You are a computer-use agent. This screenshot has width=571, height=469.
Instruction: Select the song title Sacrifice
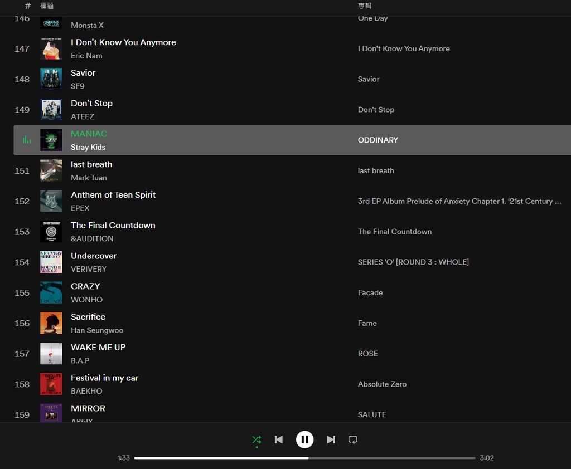click(88, 317)
